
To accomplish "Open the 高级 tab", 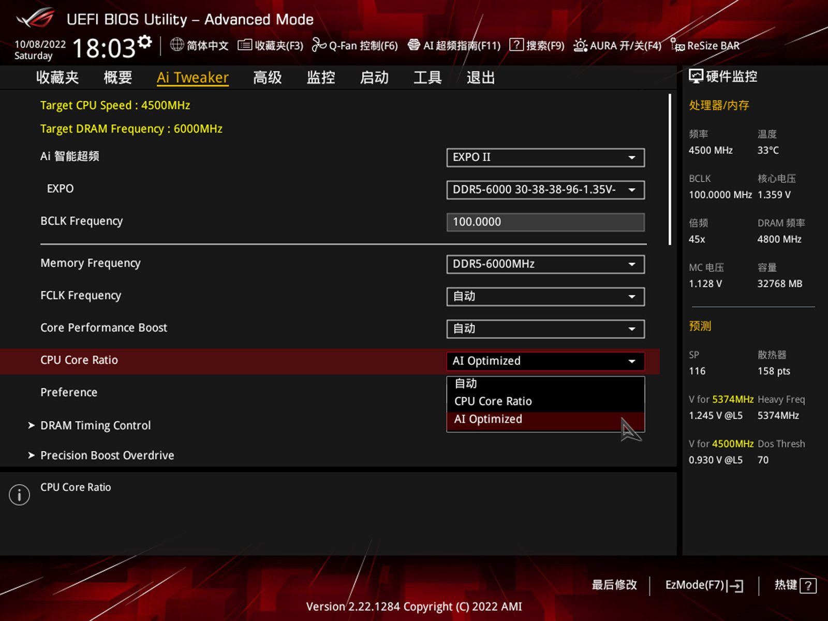I will point(268,78).
